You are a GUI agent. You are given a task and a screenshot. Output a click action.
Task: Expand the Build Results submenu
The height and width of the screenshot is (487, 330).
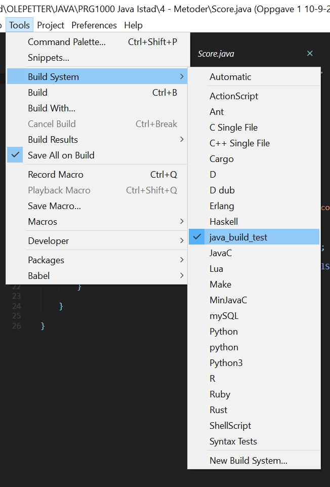pyautogui.click(x=53, y=139)
